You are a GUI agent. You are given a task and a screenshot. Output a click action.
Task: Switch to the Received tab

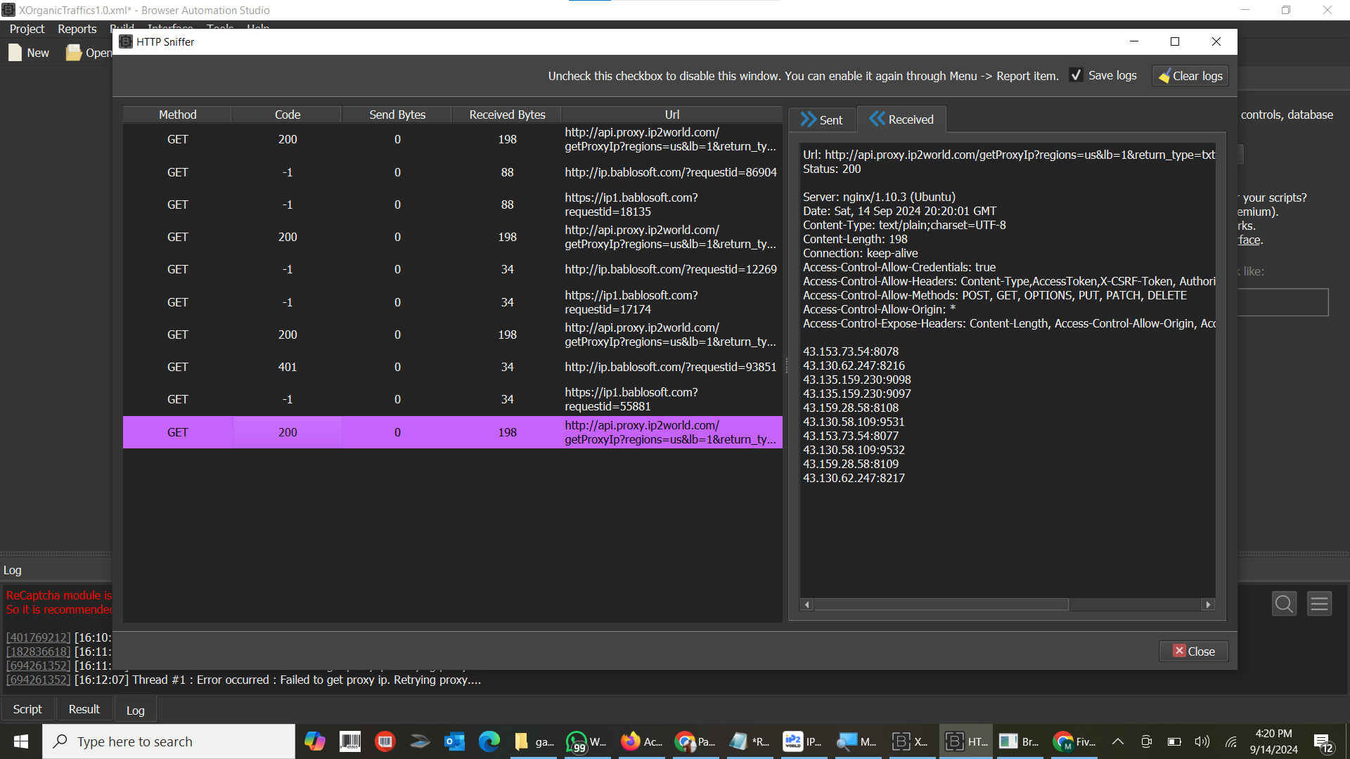(x=902, y=119)
